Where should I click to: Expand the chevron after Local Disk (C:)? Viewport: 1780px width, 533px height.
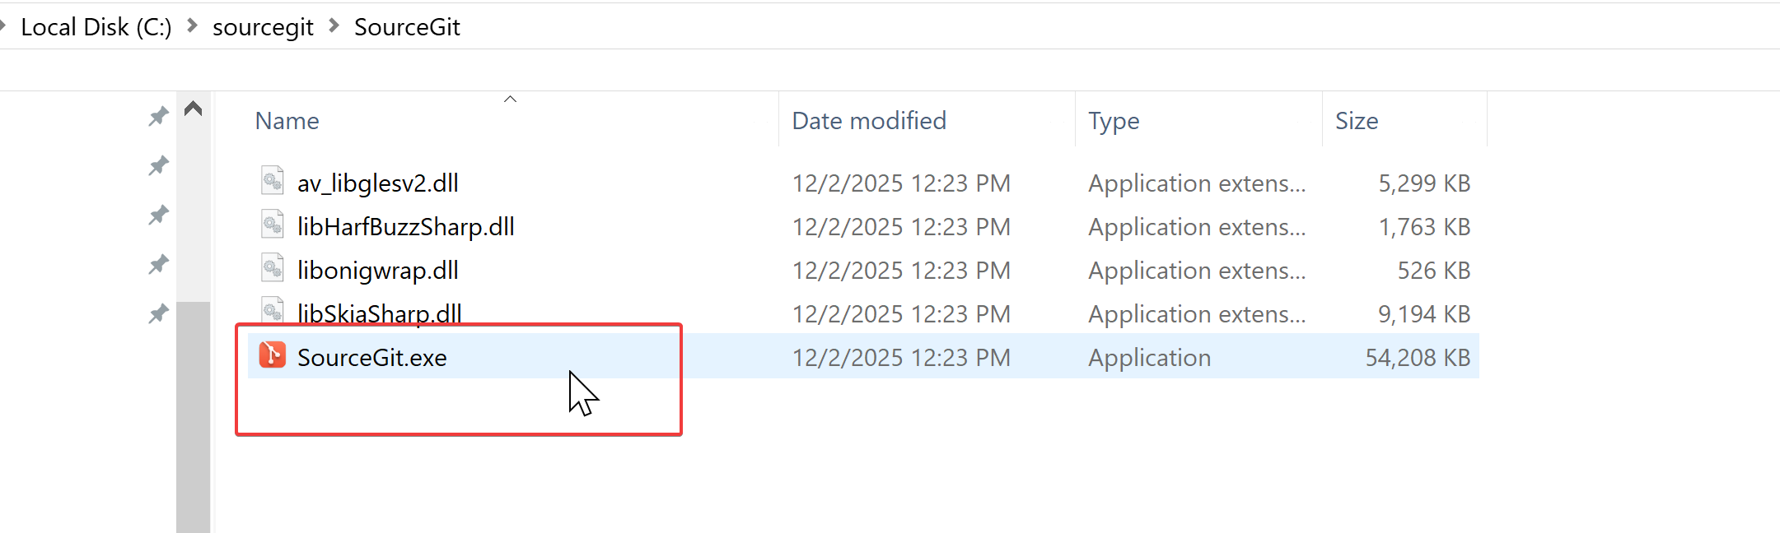pos(192,26)
